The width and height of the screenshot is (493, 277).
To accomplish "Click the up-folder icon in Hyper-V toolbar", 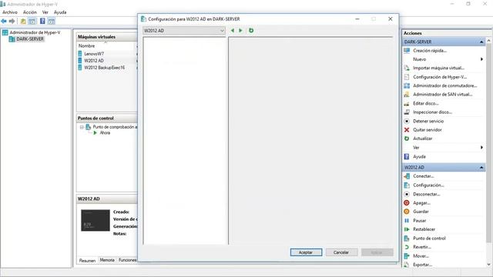I will click(x=23, y=21).
